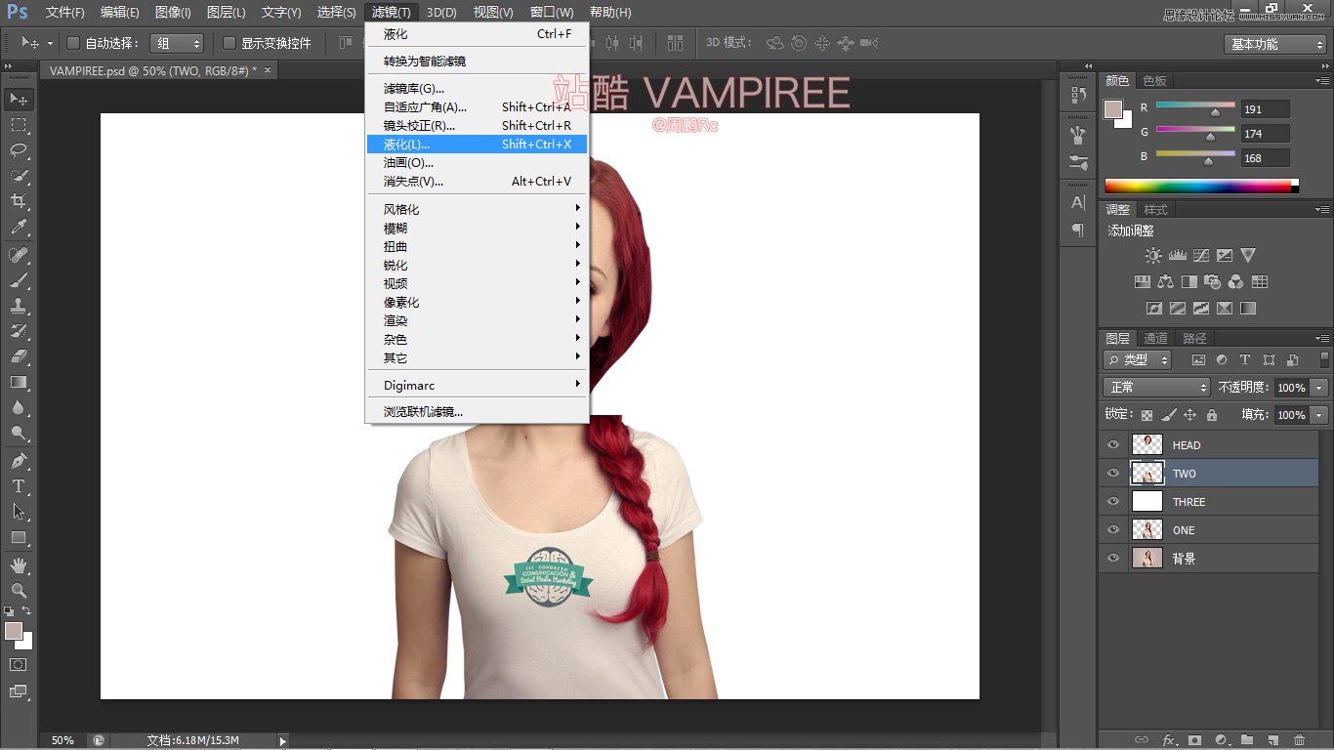Add a layer mask icon

pyautogui.click(x=1193, y=740)
